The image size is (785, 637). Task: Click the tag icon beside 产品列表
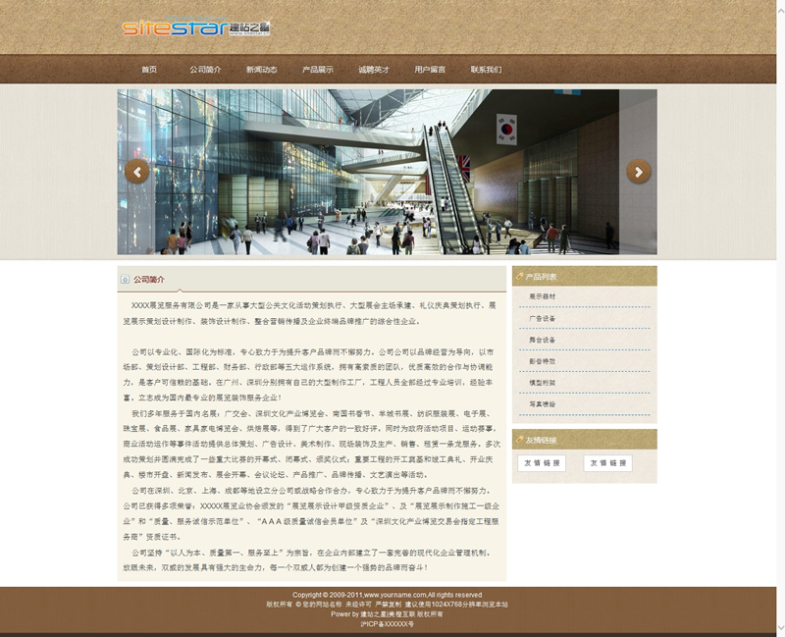[518, 277]
